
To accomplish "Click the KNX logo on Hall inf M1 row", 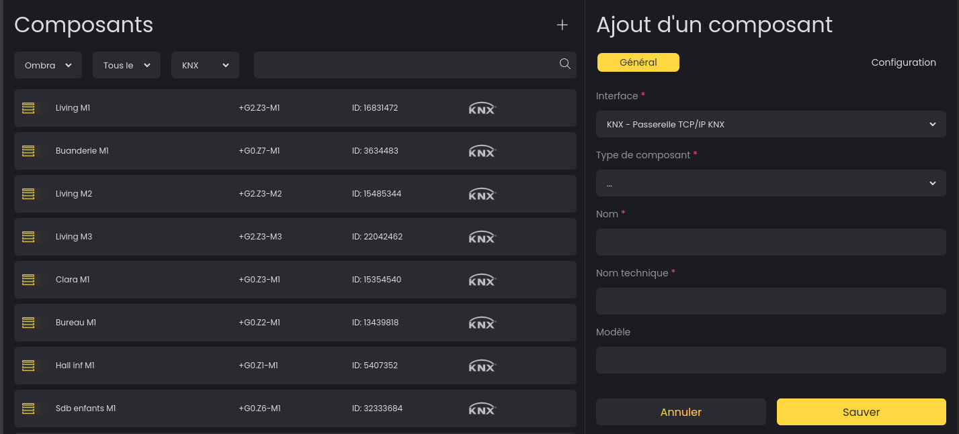I will (x=482, y=366).
